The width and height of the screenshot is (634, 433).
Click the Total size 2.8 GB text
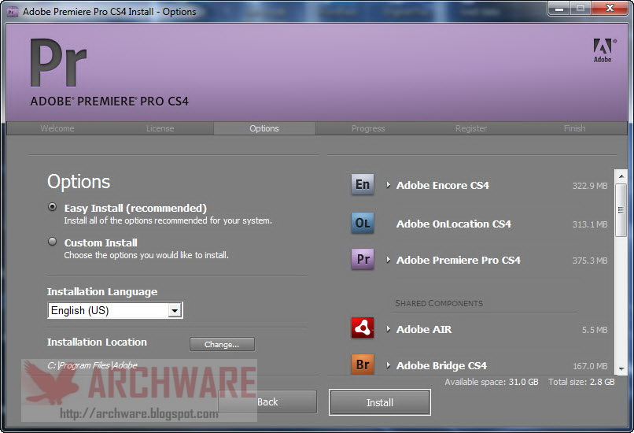581,382
